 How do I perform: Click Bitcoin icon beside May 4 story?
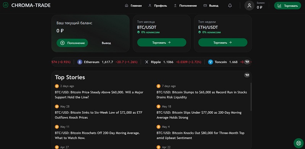tap(159, 127)
